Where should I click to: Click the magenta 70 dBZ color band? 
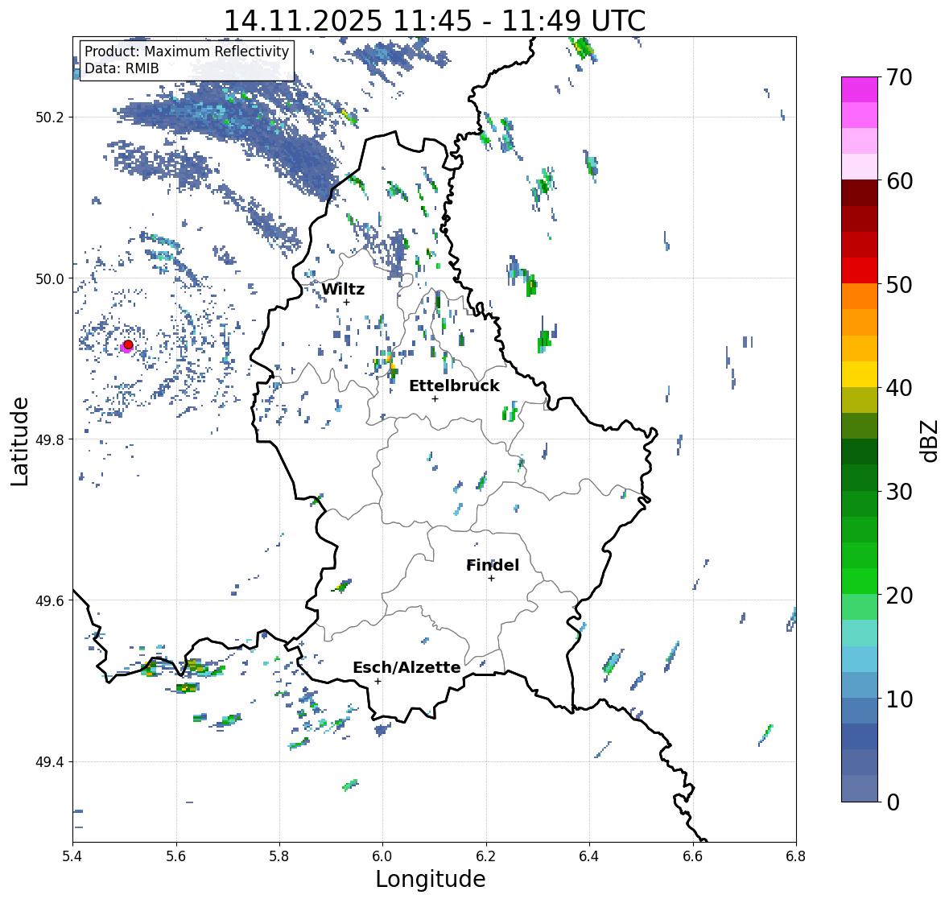[x=860, y=89]
